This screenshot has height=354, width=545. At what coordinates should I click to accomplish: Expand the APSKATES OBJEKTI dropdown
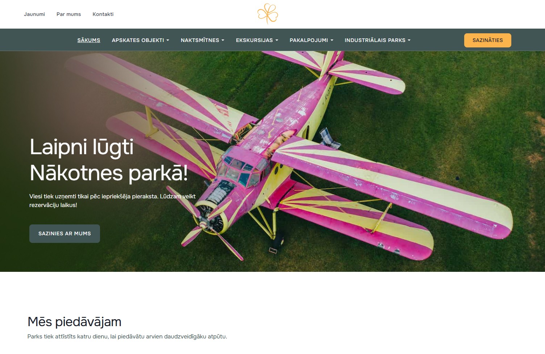click(140, 40)
